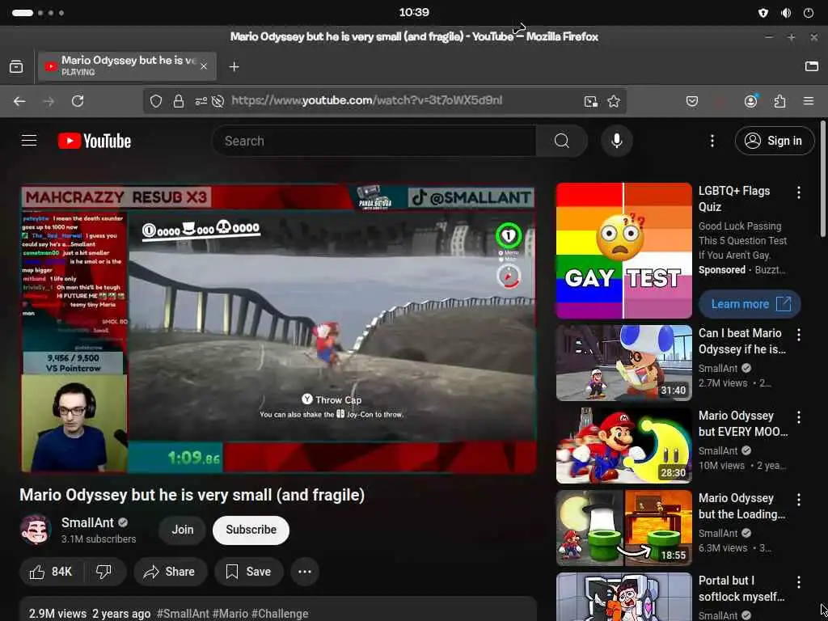Click the video title text
The width and height of the screenshot is (828, 621).
click(x=192, y=495)
